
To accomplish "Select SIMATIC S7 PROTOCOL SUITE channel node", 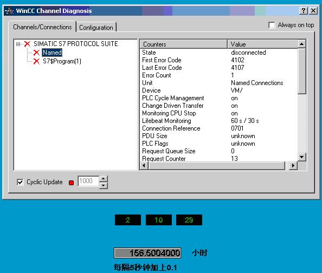I will [75, 44].
